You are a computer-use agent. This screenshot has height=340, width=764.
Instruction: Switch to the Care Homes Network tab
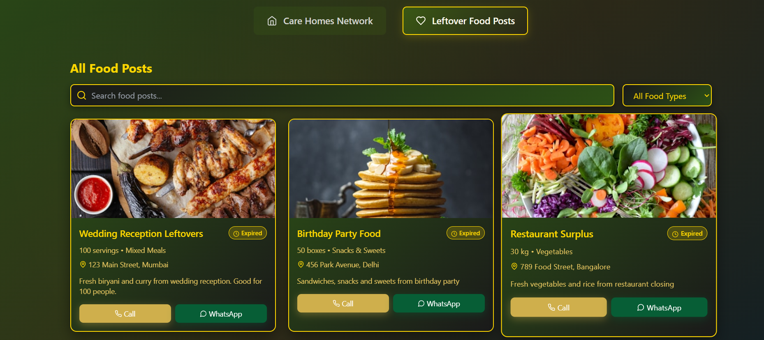[x=320, y=21]
